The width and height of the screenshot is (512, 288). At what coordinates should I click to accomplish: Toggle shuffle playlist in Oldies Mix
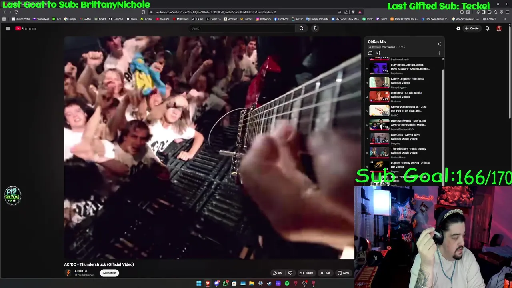tap(378, 53)
